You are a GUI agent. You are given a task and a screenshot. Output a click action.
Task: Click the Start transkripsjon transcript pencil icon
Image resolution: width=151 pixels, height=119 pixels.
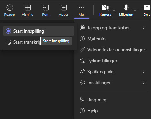tap(8, 42)
